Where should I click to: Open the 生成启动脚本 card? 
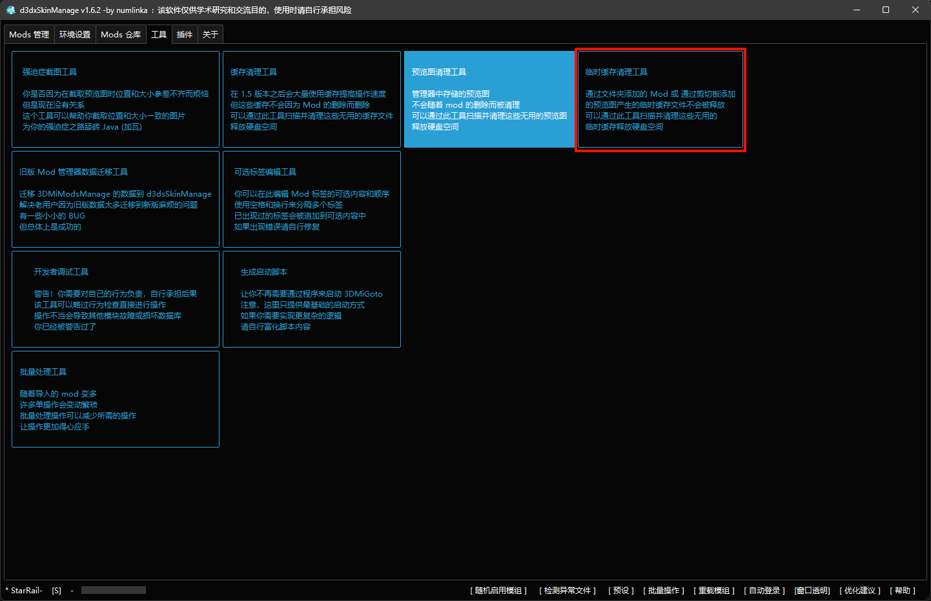pos(312,299)
